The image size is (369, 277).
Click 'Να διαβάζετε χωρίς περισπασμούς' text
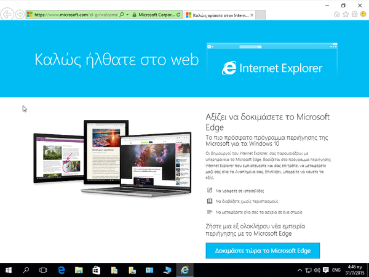point(247,201)
